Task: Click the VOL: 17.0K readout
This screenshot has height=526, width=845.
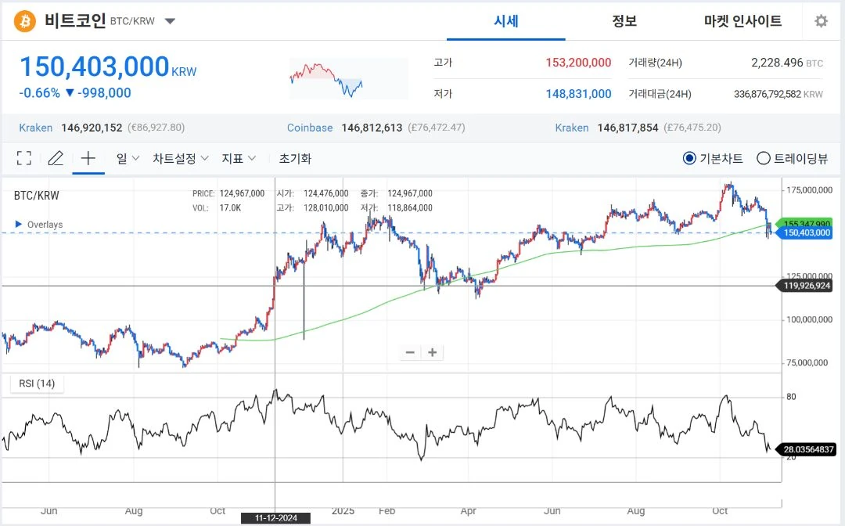Action: [217, 207]
